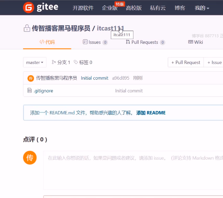Open the master branch dropdown
The height and width of the screenshot is (198, 223).
pos(35,62)
